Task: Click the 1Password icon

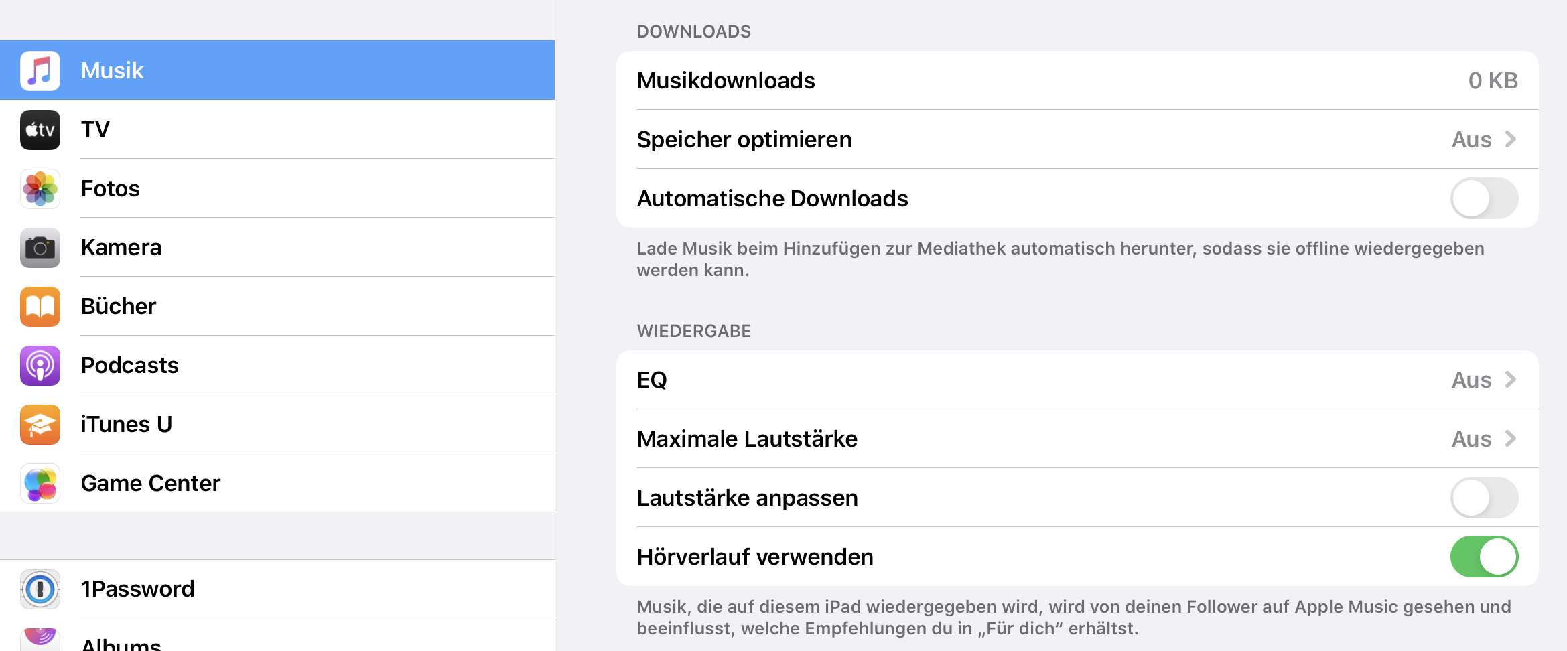Action: click(x=40, y=589)
